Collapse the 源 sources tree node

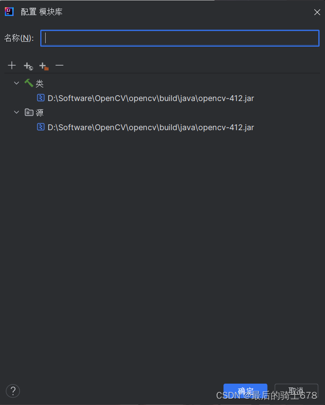pyautogui.click(x=16, y=112)
